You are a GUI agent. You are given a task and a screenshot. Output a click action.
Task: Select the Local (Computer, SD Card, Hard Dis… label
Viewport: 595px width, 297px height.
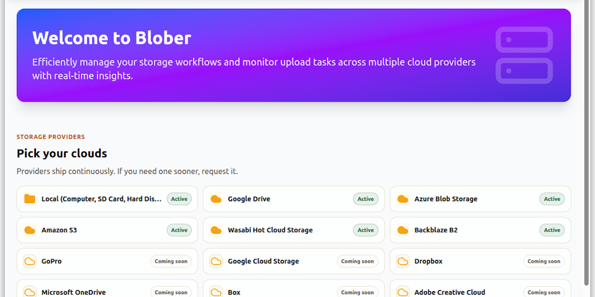click(x=102, y=199)
